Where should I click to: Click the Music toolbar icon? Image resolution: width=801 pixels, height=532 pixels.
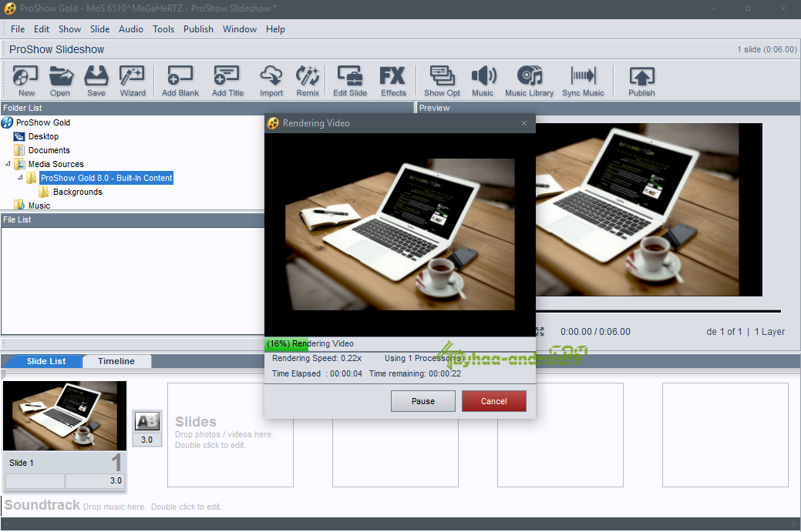(x=483, y=81)
